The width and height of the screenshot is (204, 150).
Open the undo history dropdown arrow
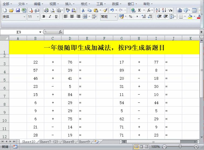(x=116, y=10)
